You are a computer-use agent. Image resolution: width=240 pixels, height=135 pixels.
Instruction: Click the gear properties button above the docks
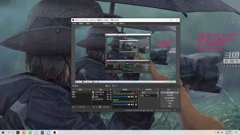[x=108, y=86]
